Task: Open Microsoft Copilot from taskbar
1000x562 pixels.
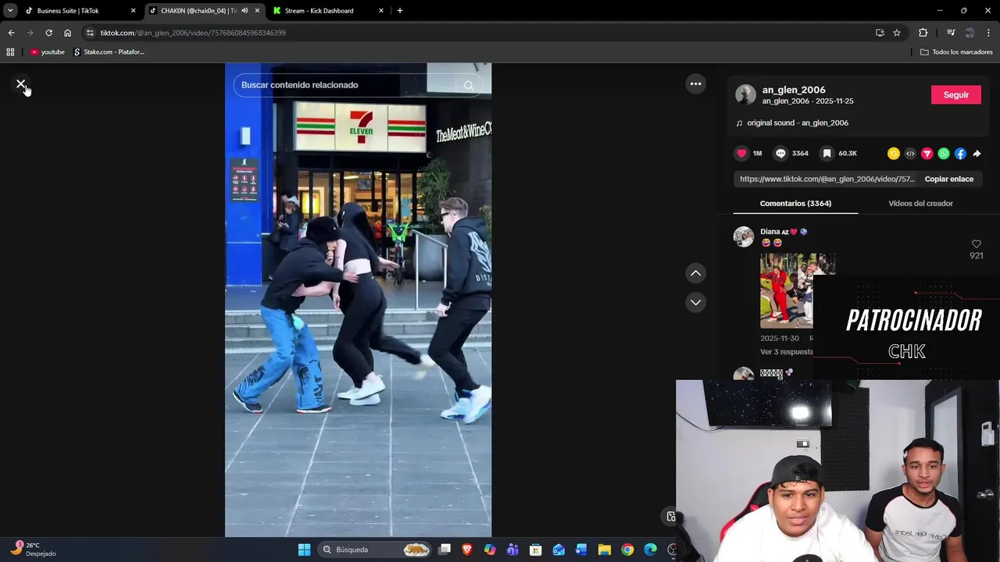Action: 490,550
